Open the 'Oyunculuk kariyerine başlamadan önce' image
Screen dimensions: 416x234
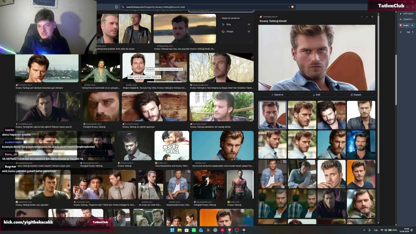[x=223, y=146]
